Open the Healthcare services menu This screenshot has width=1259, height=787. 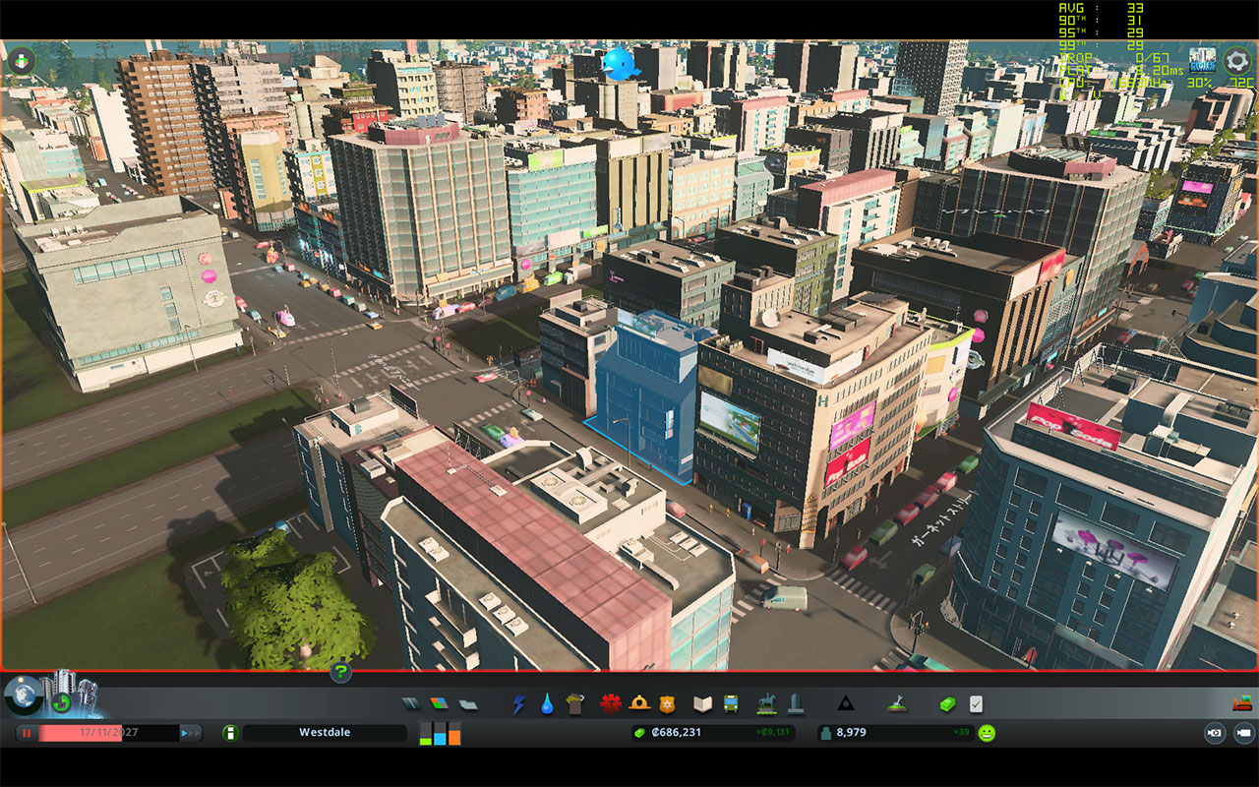611,703
